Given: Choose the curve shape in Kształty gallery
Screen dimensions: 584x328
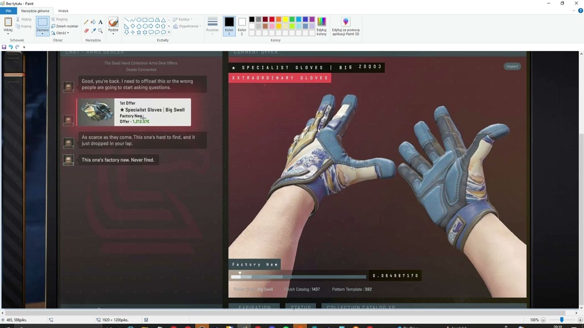Looking at the screenshot, I should tap(133, 20).
